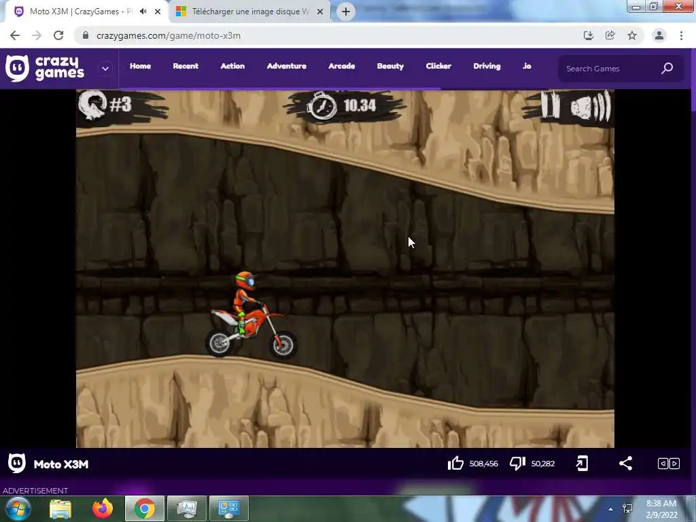The width and height of the screenshot is (696, 522).
Task: Close the Moto X3M tab
Action: pyautogui.click(x=158, y=12)
